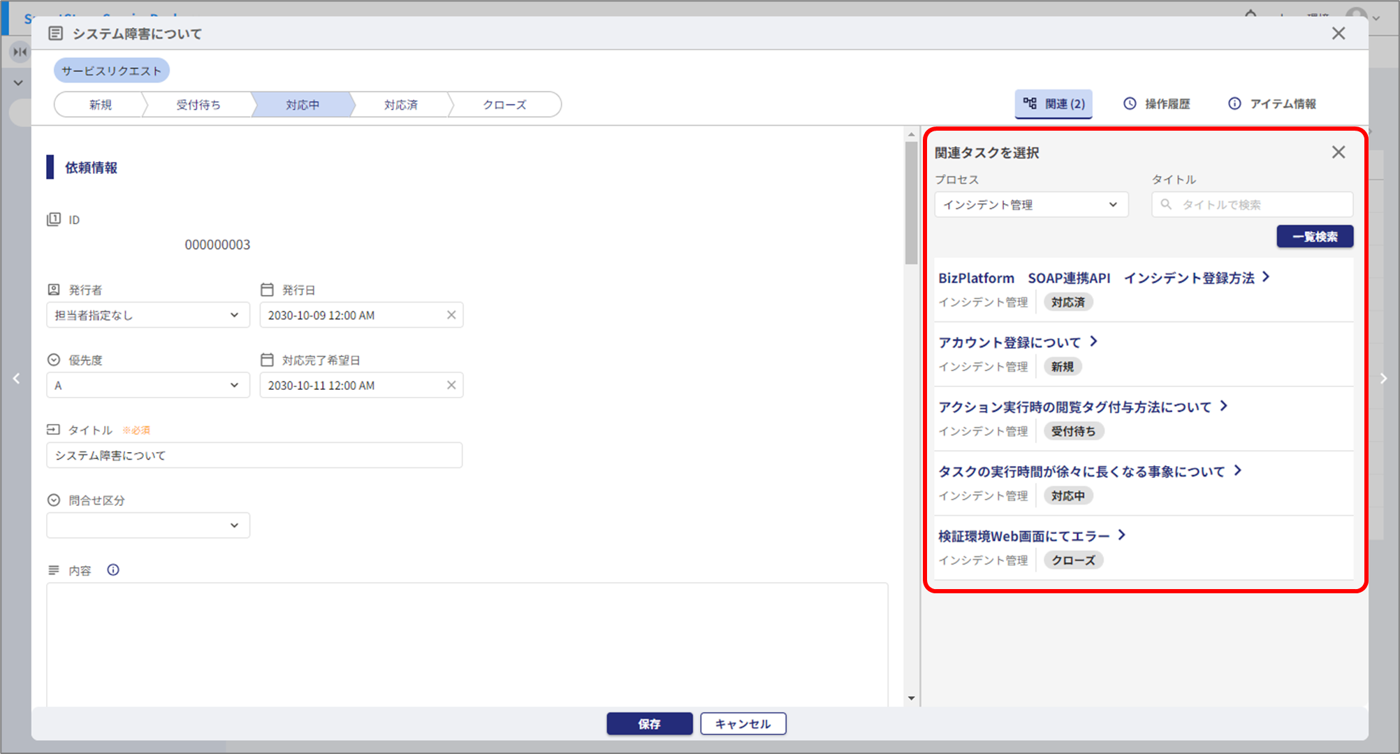This screenshot has height=754, width=1400.
Task: Open 検証環境Web画面にてエラー task link
Action: click(1023, 536)
